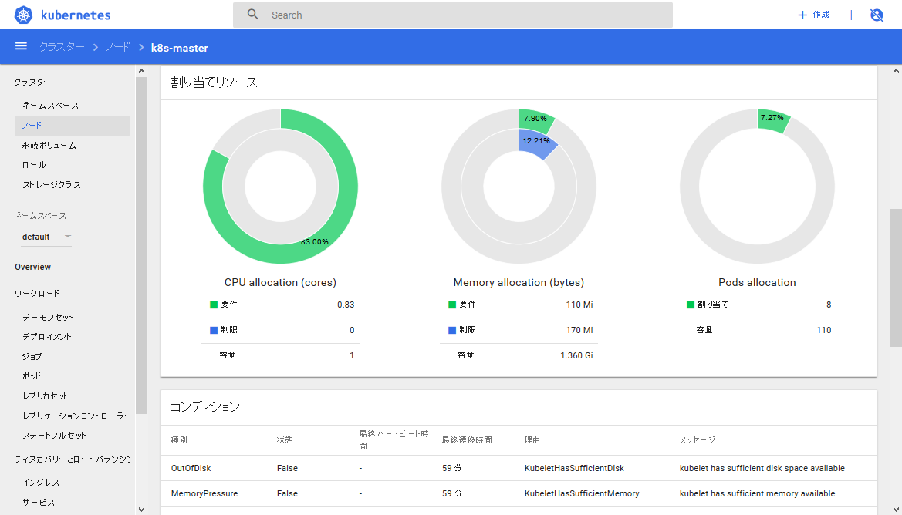Click the Kubernetes helm logo icon

24,15
